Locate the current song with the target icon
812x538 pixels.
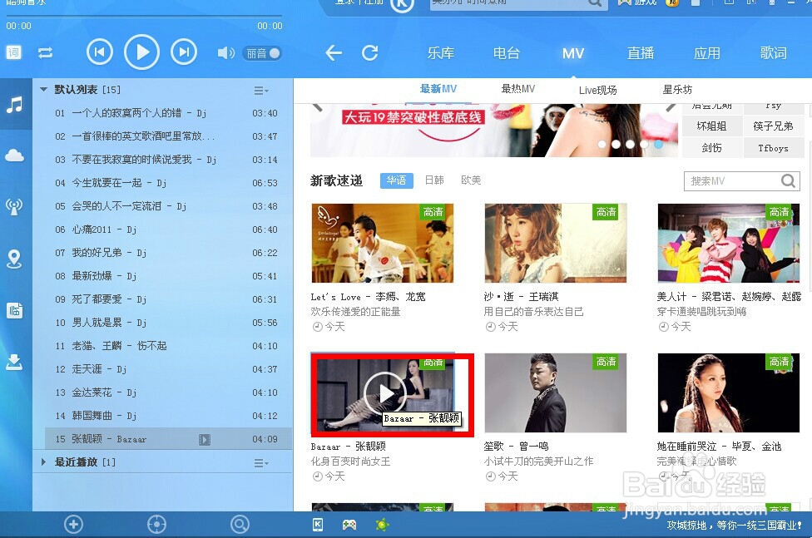156,525
